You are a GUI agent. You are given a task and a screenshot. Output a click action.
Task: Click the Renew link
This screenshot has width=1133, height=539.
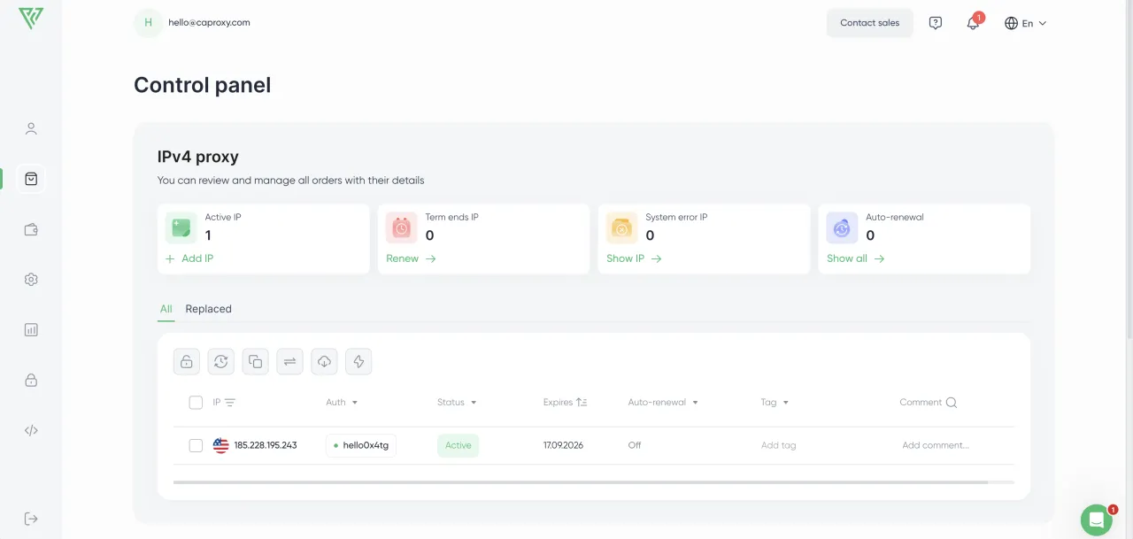coord(411,258)
